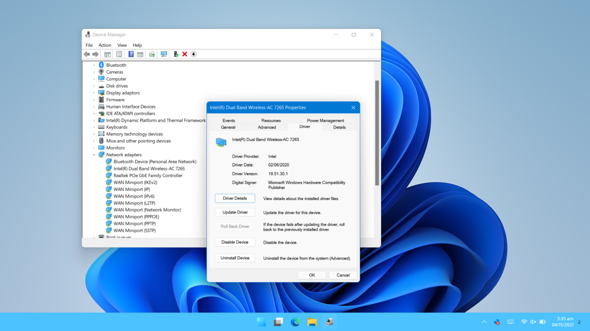Expand the Human Interface Devices category

tap(94, 106)
